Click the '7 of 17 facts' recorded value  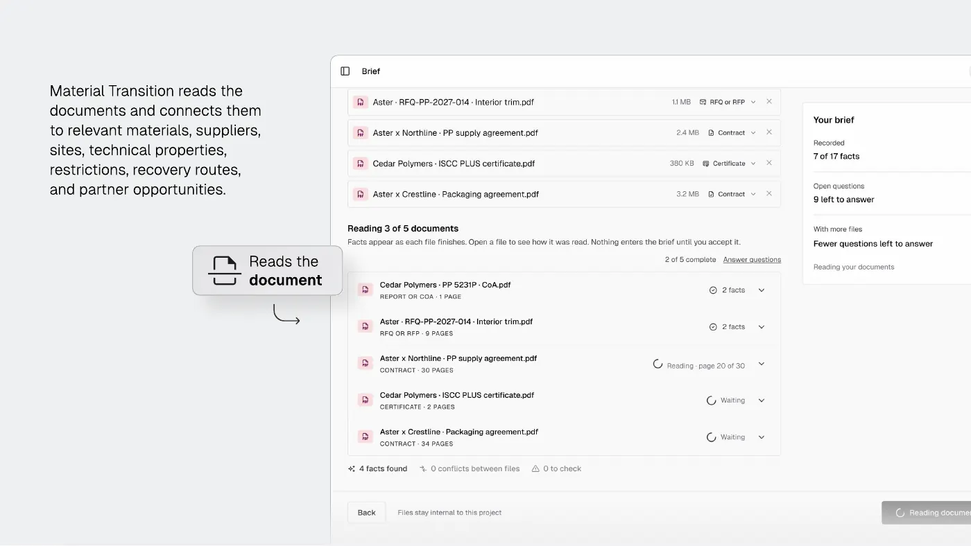click(x=836, y=157)
